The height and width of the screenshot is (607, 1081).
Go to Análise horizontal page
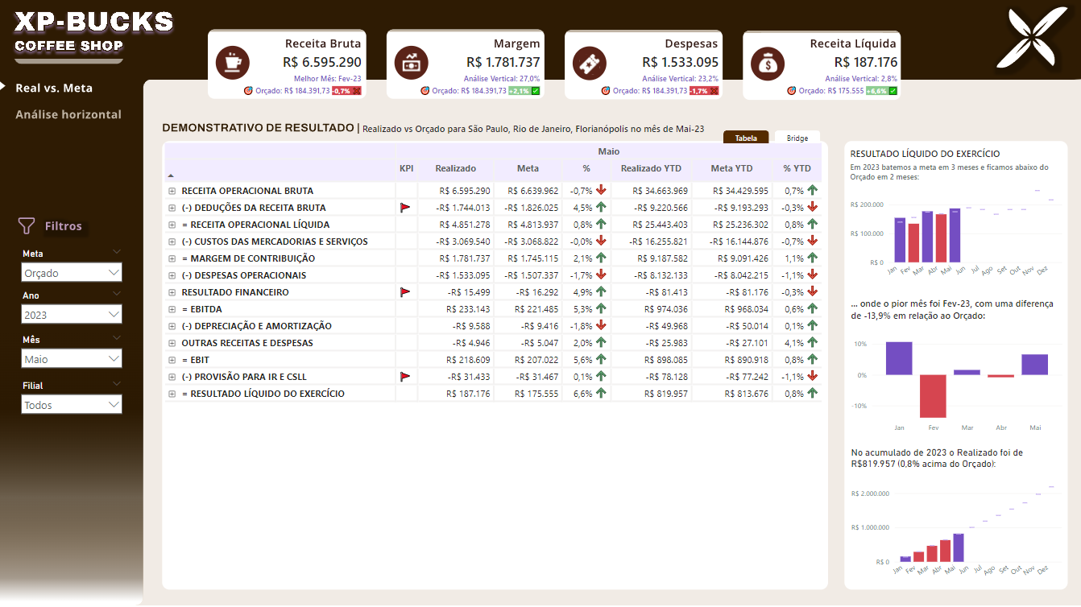tap(68, 114)
